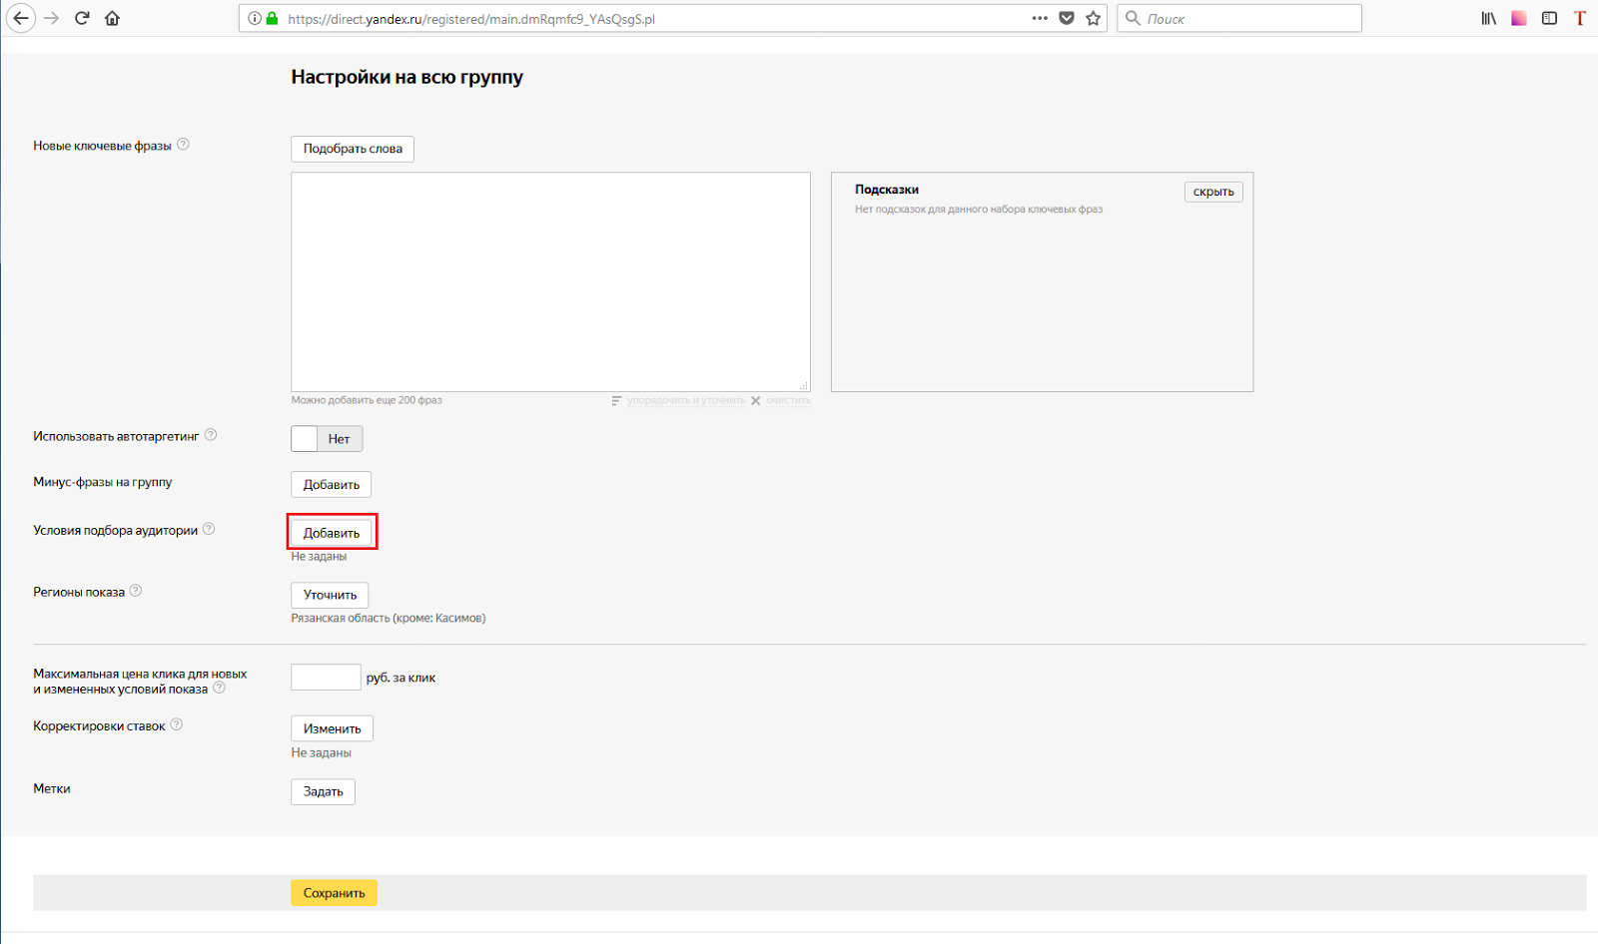Screen dimensions: 1598x944
Task: Click the Можно добавить еще 200 фраз note
Action: click(367, 400)
